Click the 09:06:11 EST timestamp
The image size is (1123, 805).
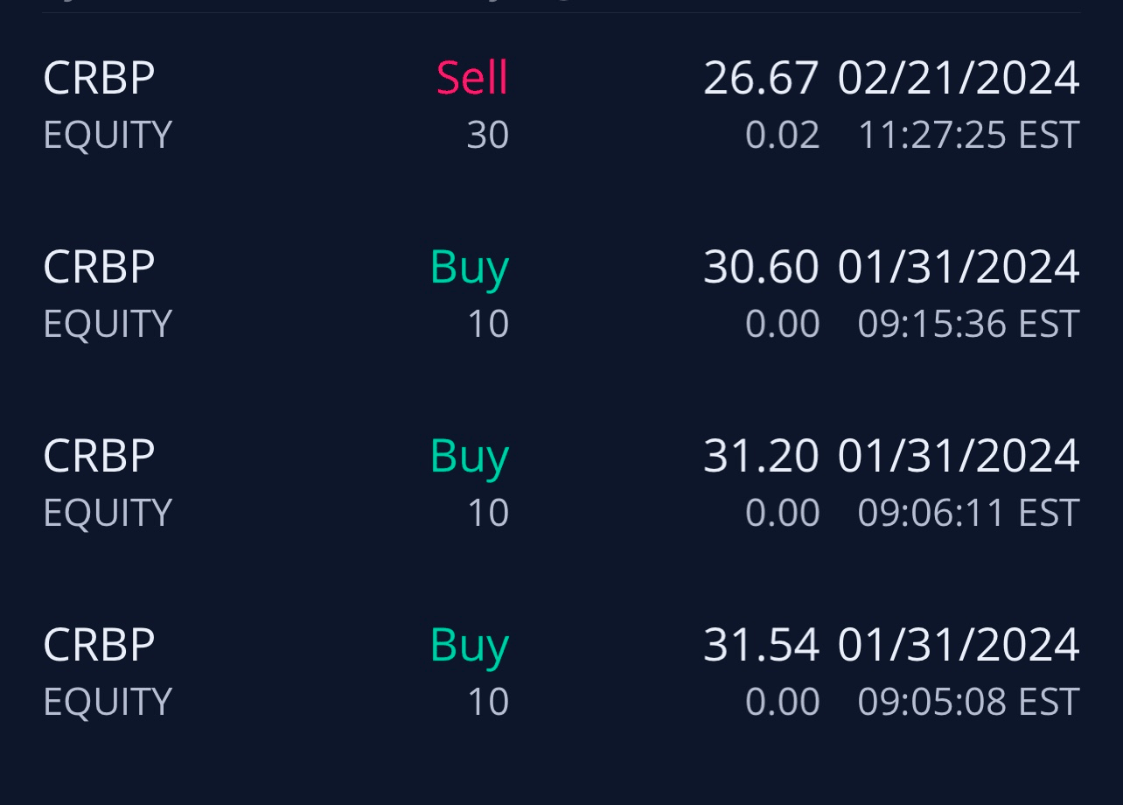pyautogui.click(x=968, y=514)
